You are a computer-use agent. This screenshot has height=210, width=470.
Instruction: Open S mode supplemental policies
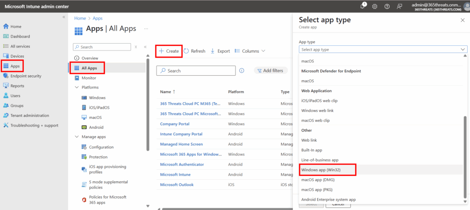pos(108,184)
